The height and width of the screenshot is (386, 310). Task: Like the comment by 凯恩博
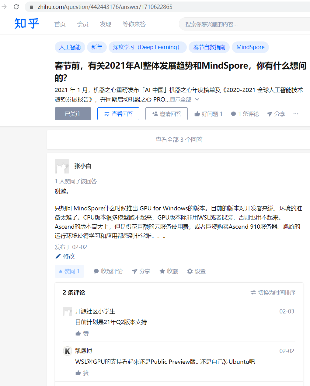tap(82, 373)
